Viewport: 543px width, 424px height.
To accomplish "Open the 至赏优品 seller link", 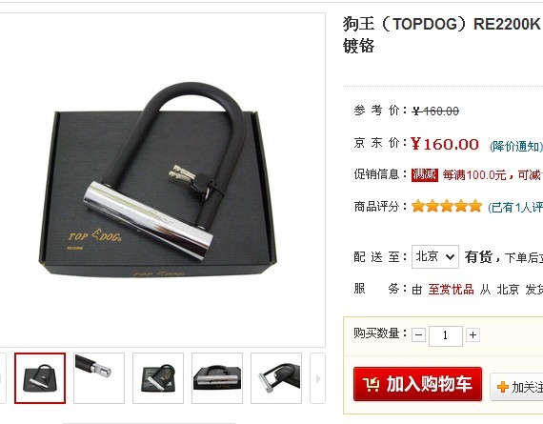I will point(451,290).
